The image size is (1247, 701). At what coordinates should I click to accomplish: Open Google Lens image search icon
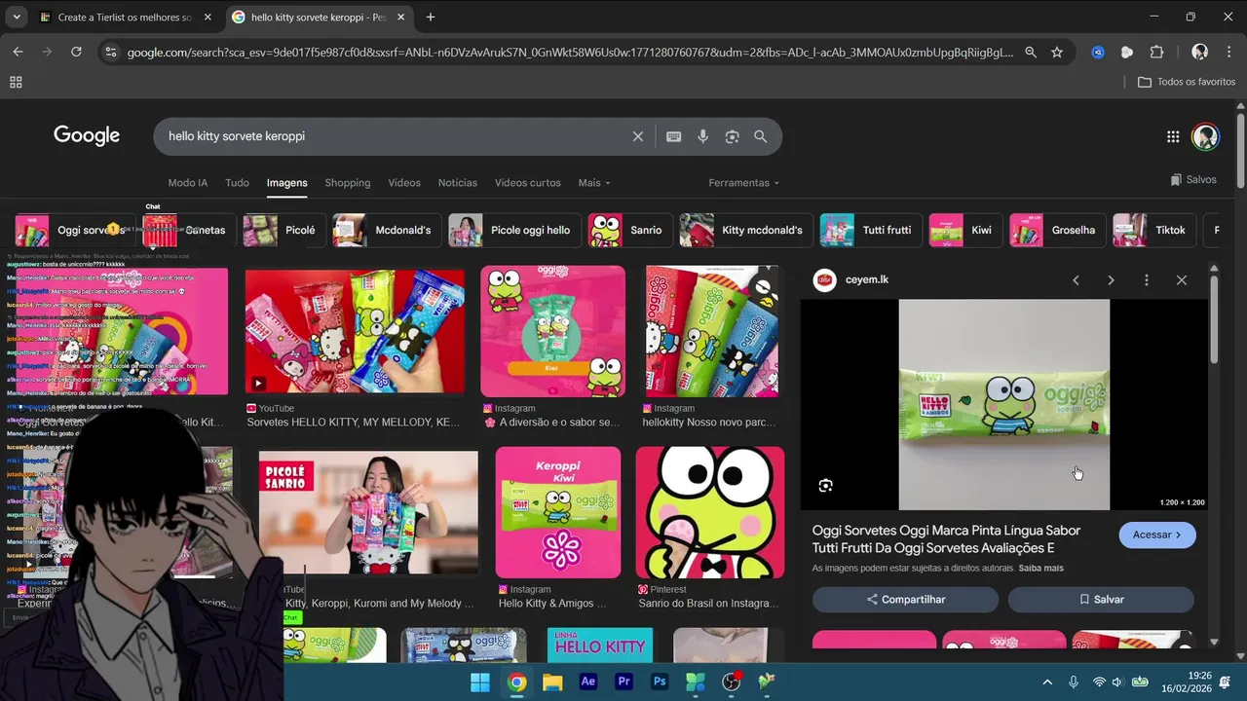coord(732,136)
